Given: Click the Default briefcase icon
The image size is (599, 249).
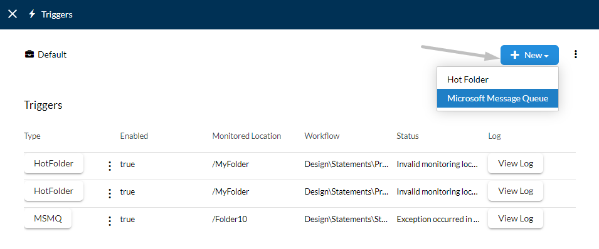Looking at the screenshot, I should [29, 54].
